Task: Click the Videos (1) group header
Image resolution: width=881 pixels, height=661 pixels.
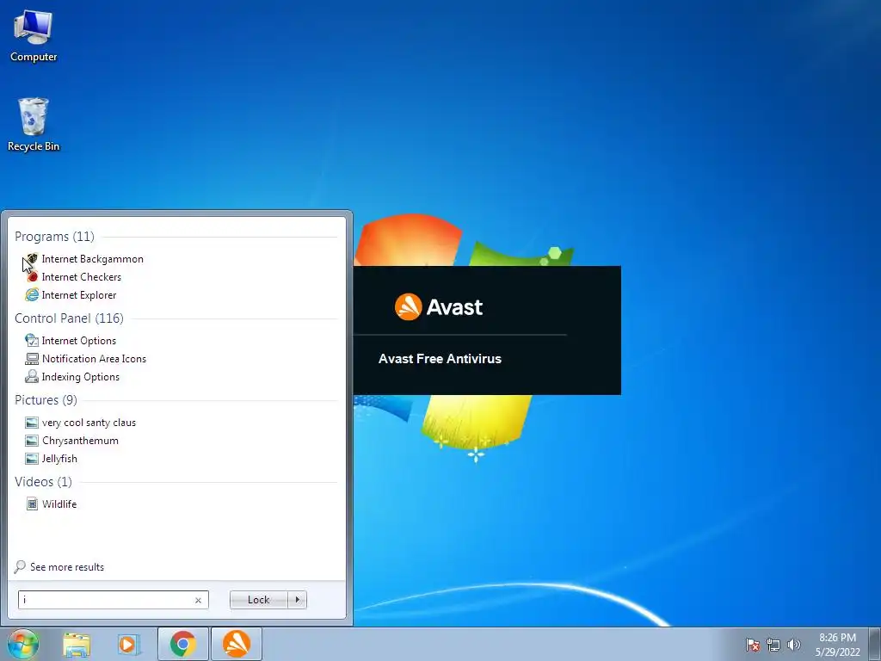Action: click(x=43, y=482)
